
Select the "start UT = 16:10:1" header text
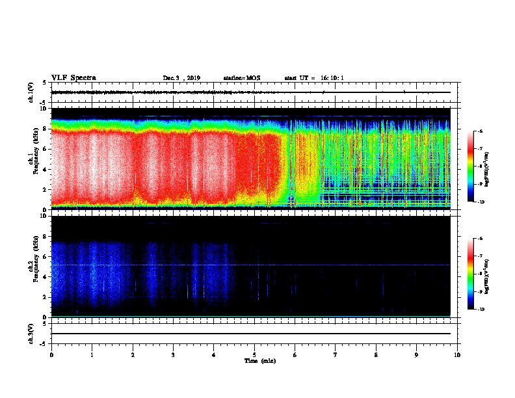pos(314,78)
